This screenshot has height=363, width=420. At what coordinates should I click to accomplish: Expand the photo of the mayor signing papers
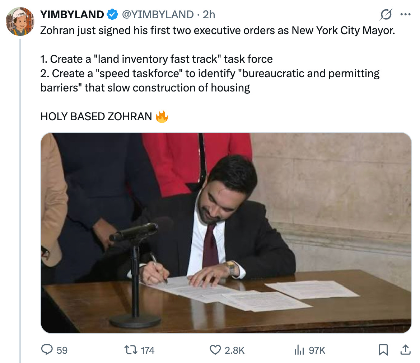226,233
